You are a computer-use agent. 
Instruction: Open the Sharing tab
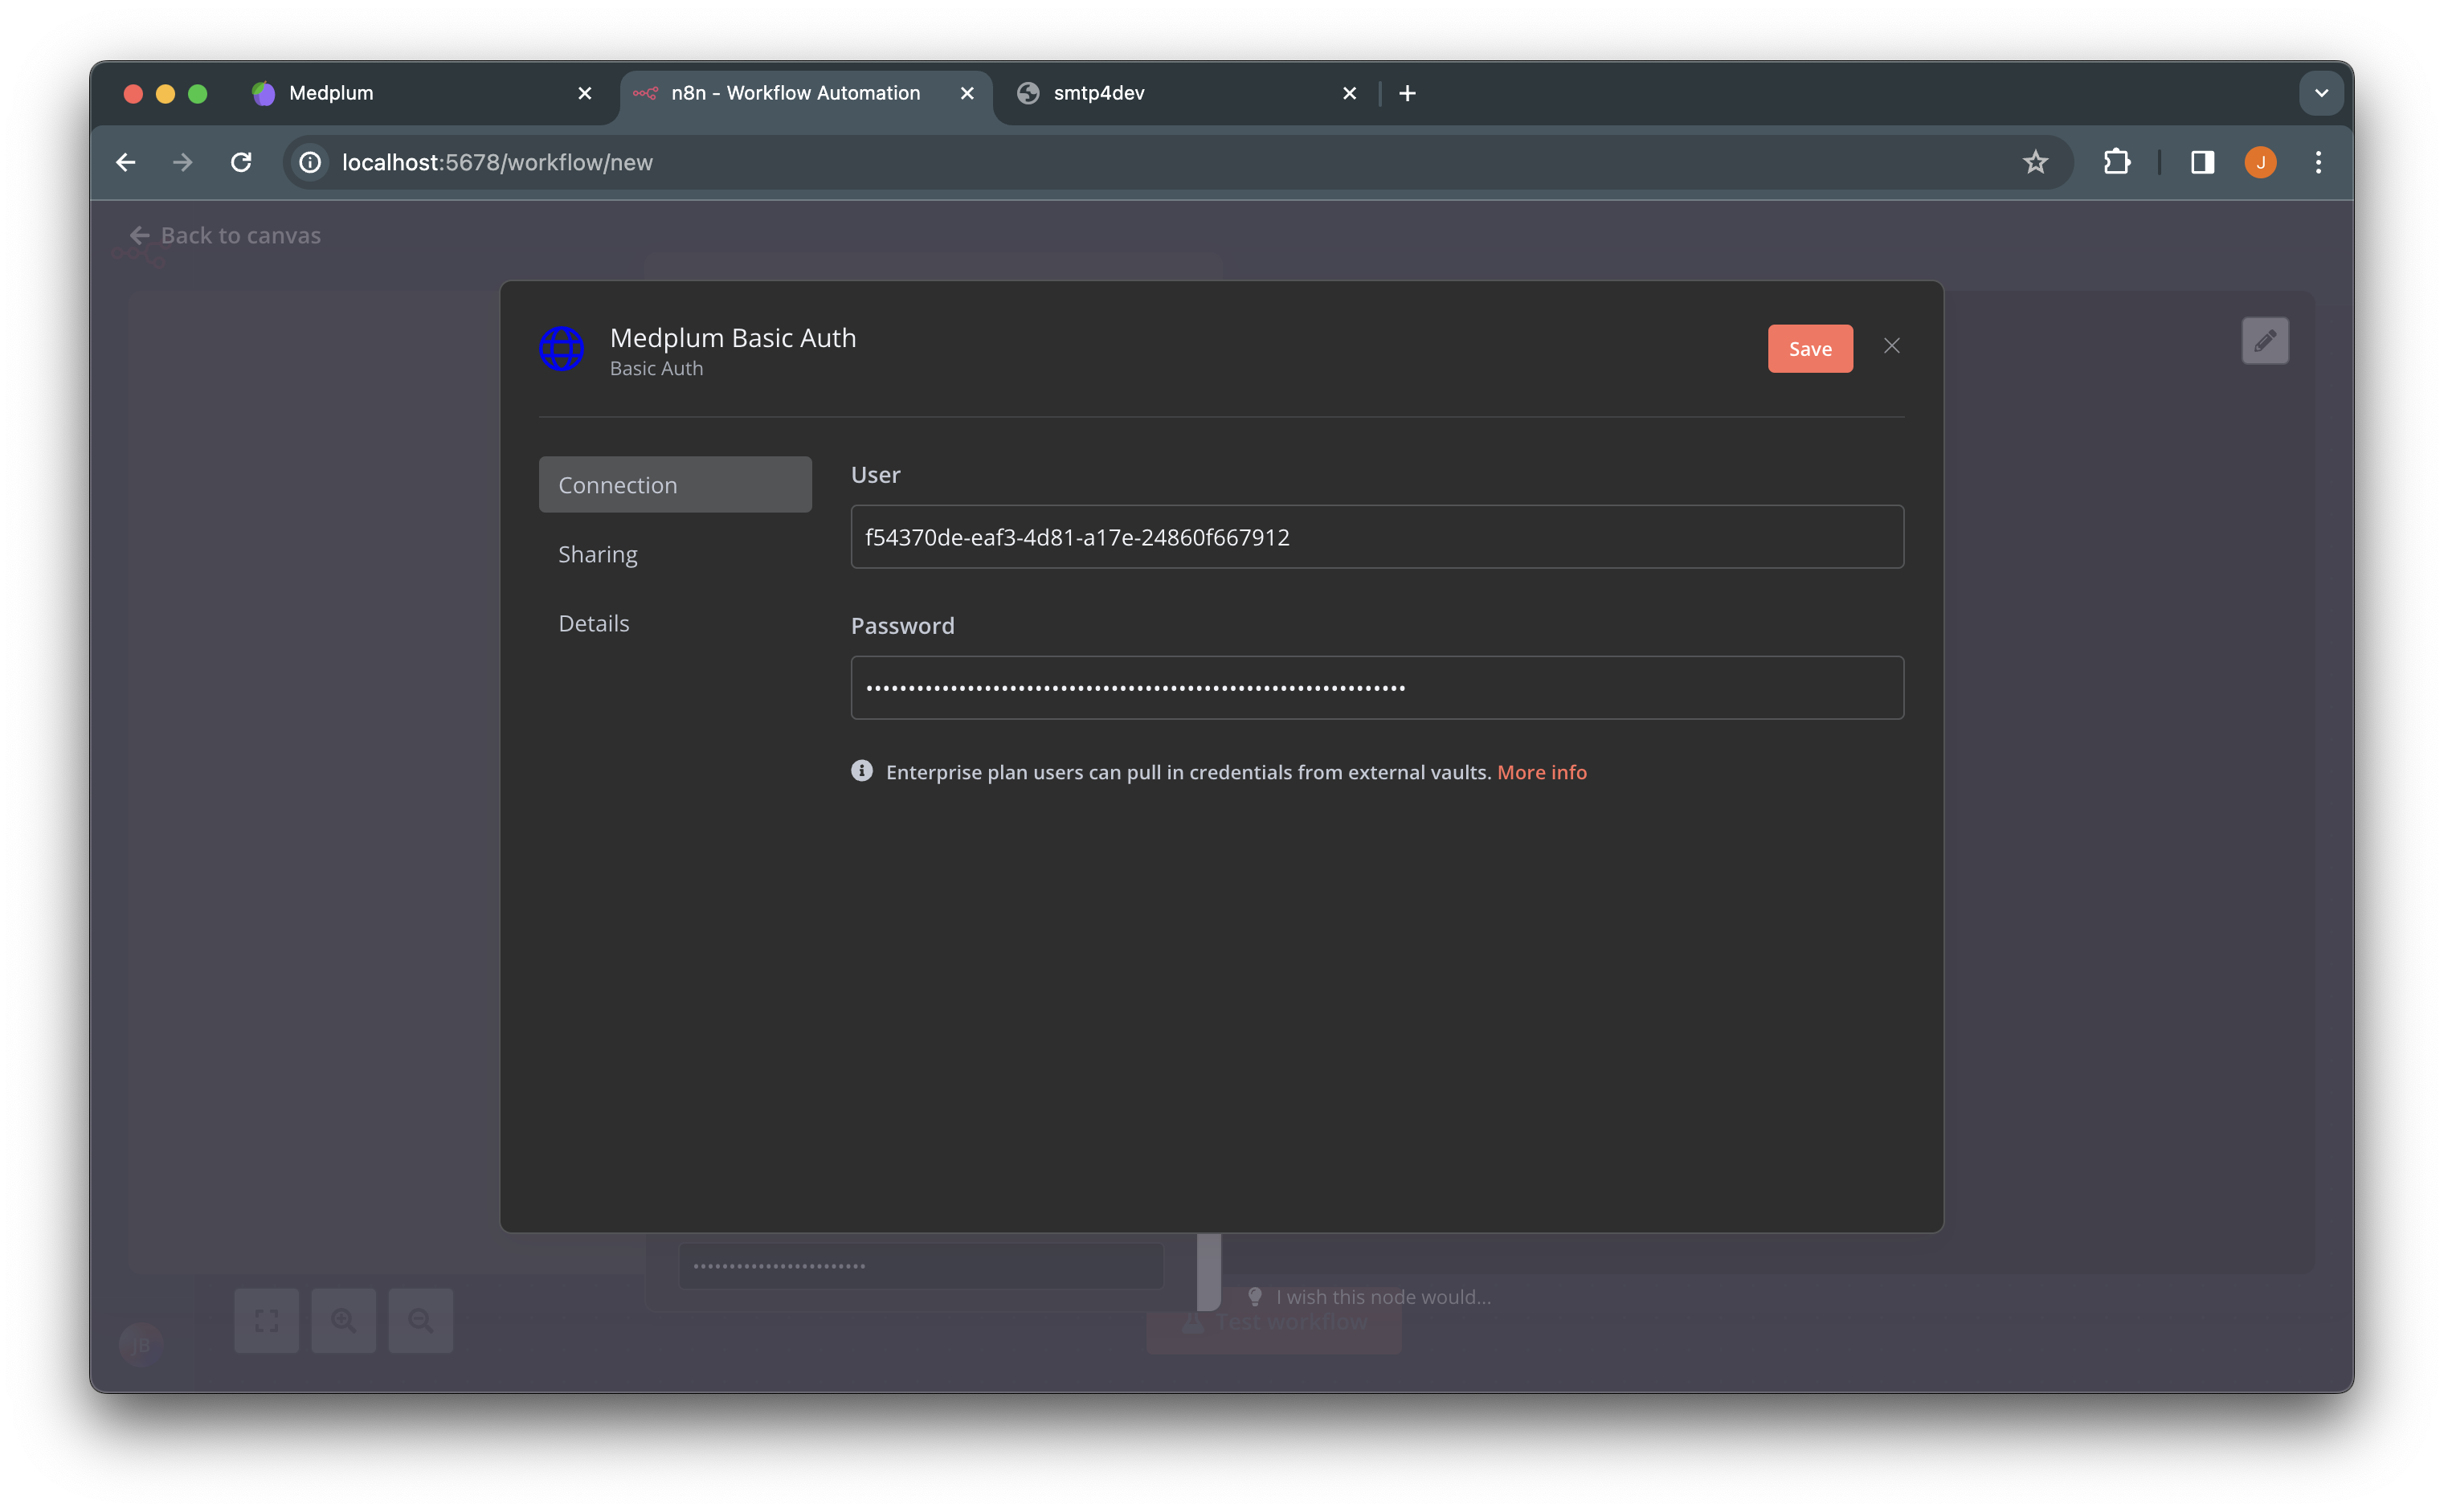point(597,554)
